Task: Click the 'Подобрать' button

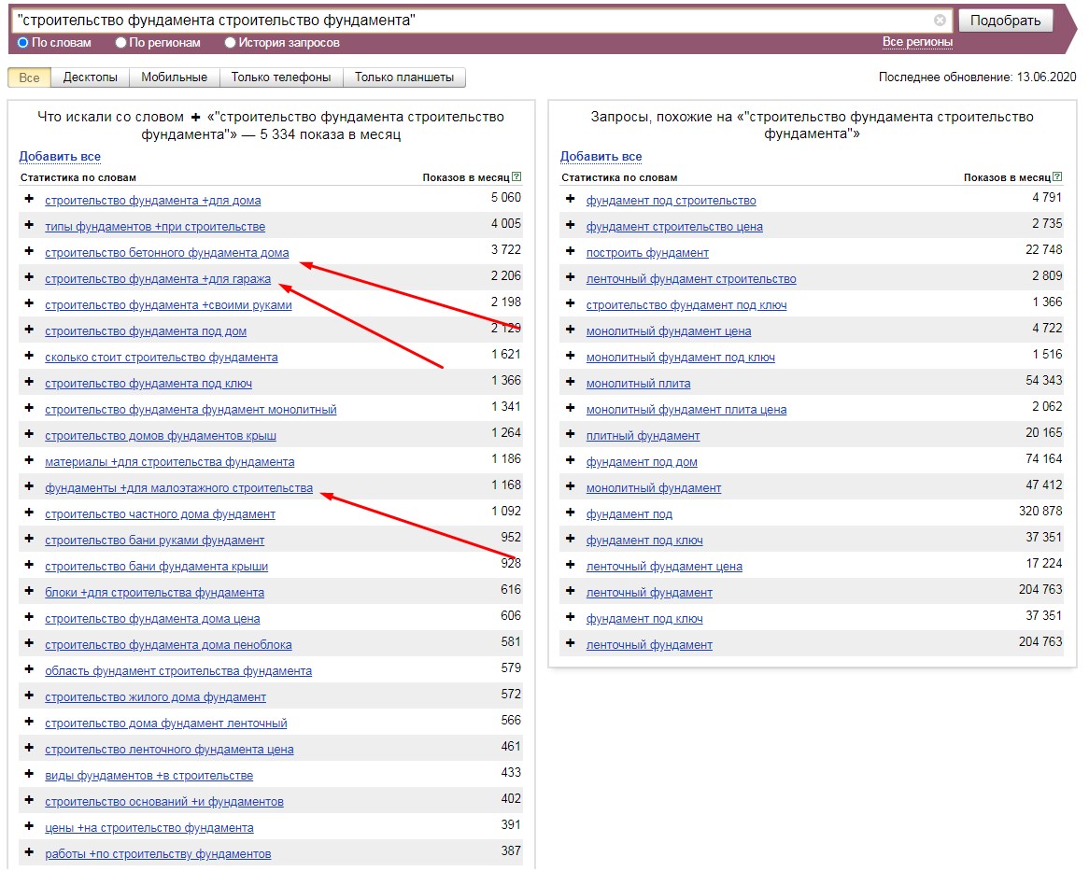Action: (x=1005, y=21)
